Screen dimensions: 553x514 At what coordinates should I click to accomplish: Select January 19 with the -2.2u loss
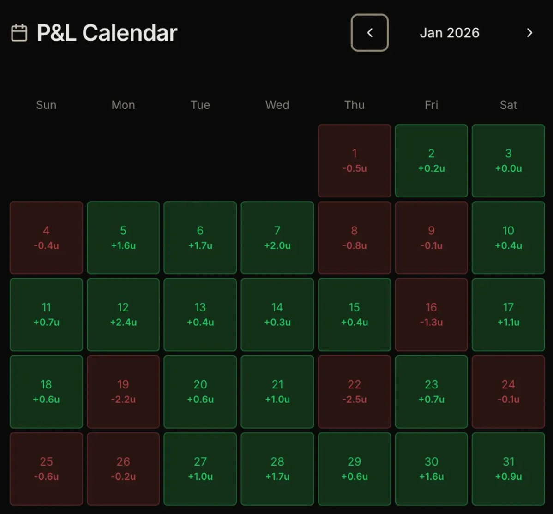[123, 391]
